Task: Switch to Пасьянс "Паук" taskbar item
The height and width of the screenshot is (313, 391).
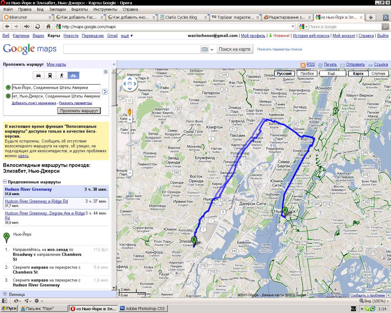Action: click(x=43, y=309)
